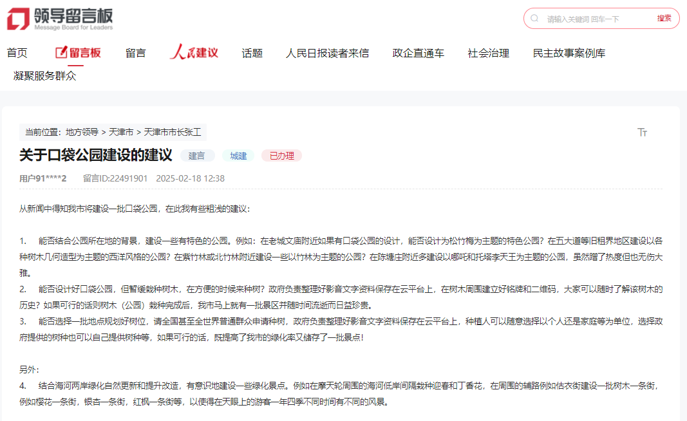This screenshot has height=421, width=687.
Task: Click the 搜索 search button
Action: 663,18
